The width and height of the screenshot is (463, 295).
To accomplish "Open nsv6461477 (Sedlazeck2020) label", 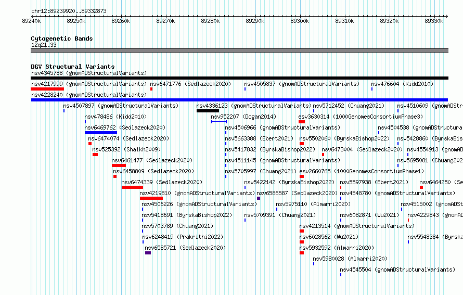I will (x=152, y=160).
